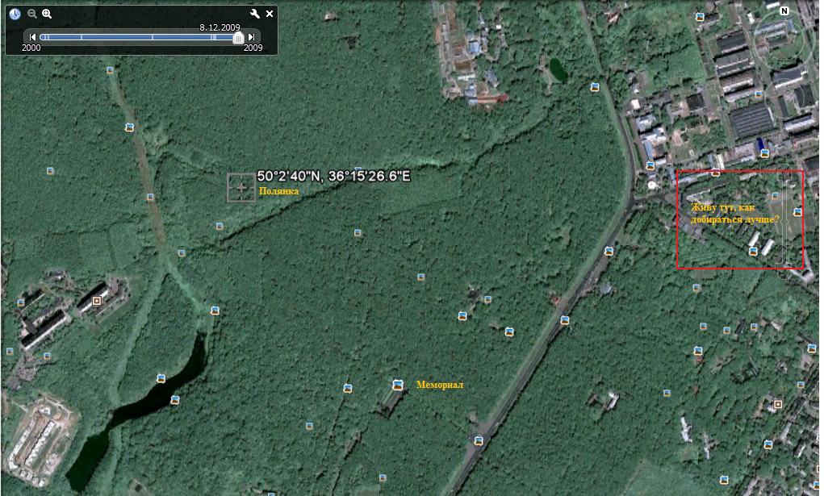Click the start of the timeline track near 2000

click(44, 37)
